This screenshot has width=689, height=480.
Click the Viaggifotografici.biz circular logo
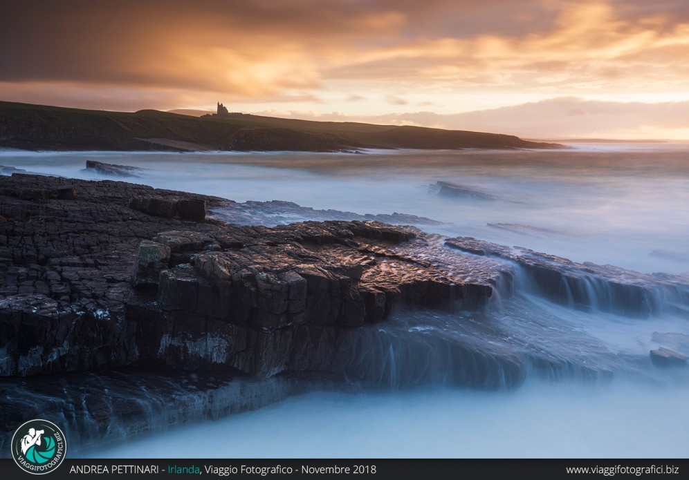38,446
